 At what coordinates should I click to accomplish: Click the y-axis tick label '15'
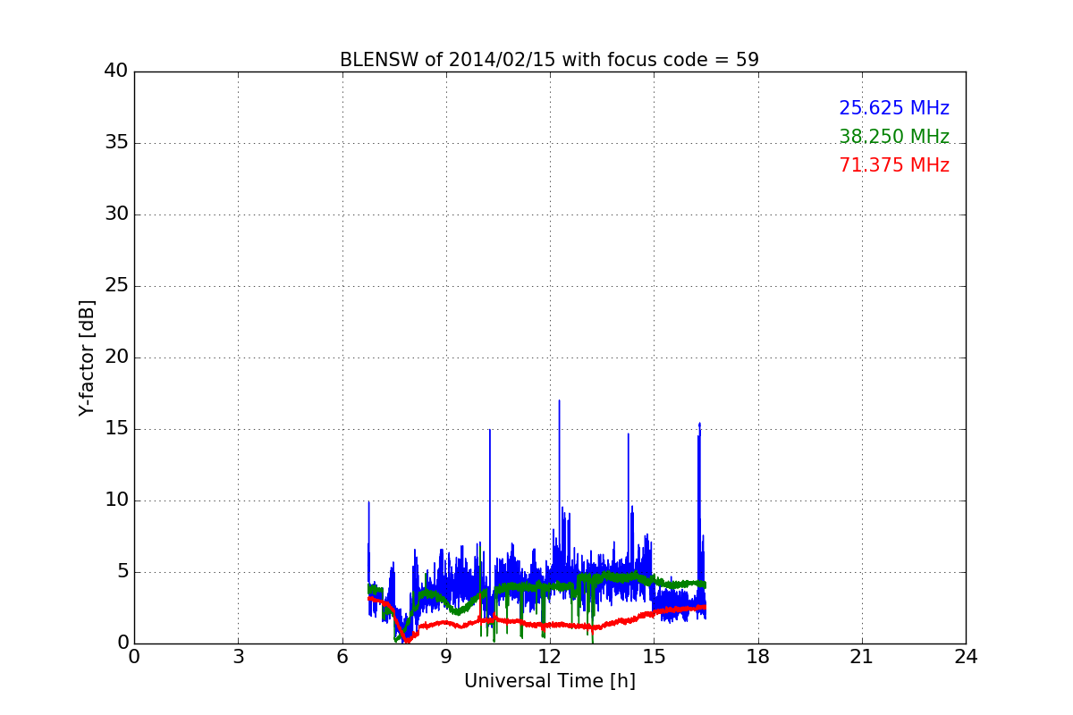(x=116, y=429)
